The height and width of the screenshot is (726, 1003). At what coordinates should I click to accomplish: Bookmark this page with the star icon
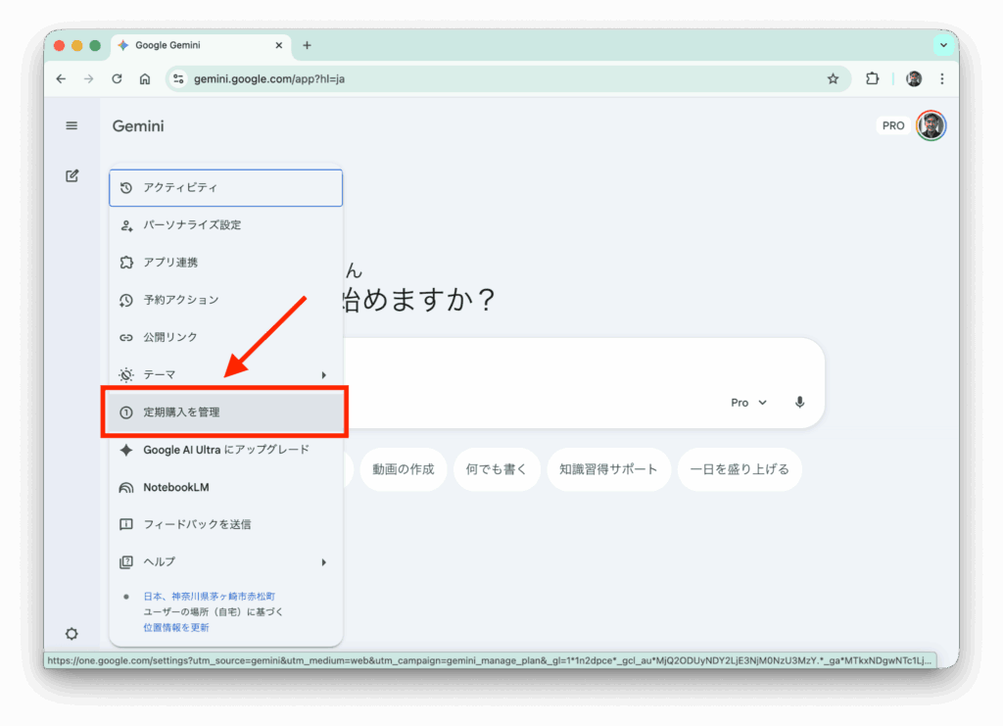[833, 79]
